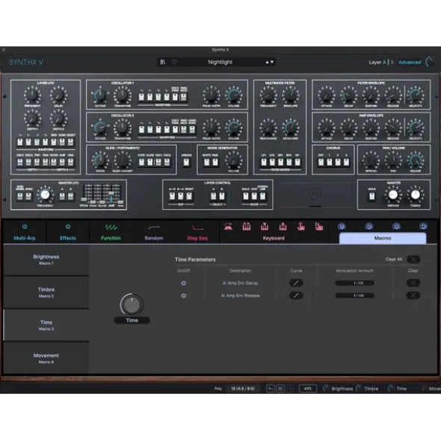Select the first Keyboard icon with the arc
The width and height of the screenshot is (441, 441).
pyautogui.click(x=228, y=226)
